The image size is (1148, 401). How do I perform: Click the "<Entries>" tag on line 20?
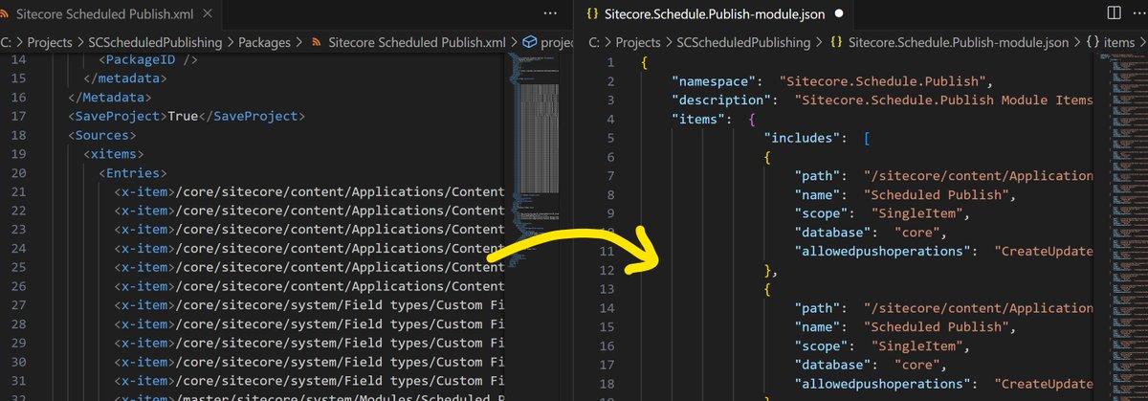tap(133, 173)
